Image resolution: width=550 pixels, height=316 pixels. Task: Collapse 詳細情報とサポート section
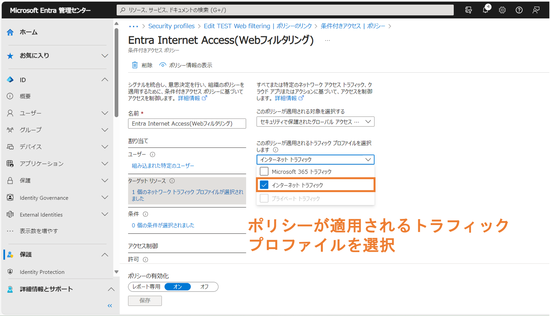(x=111, y=289)
